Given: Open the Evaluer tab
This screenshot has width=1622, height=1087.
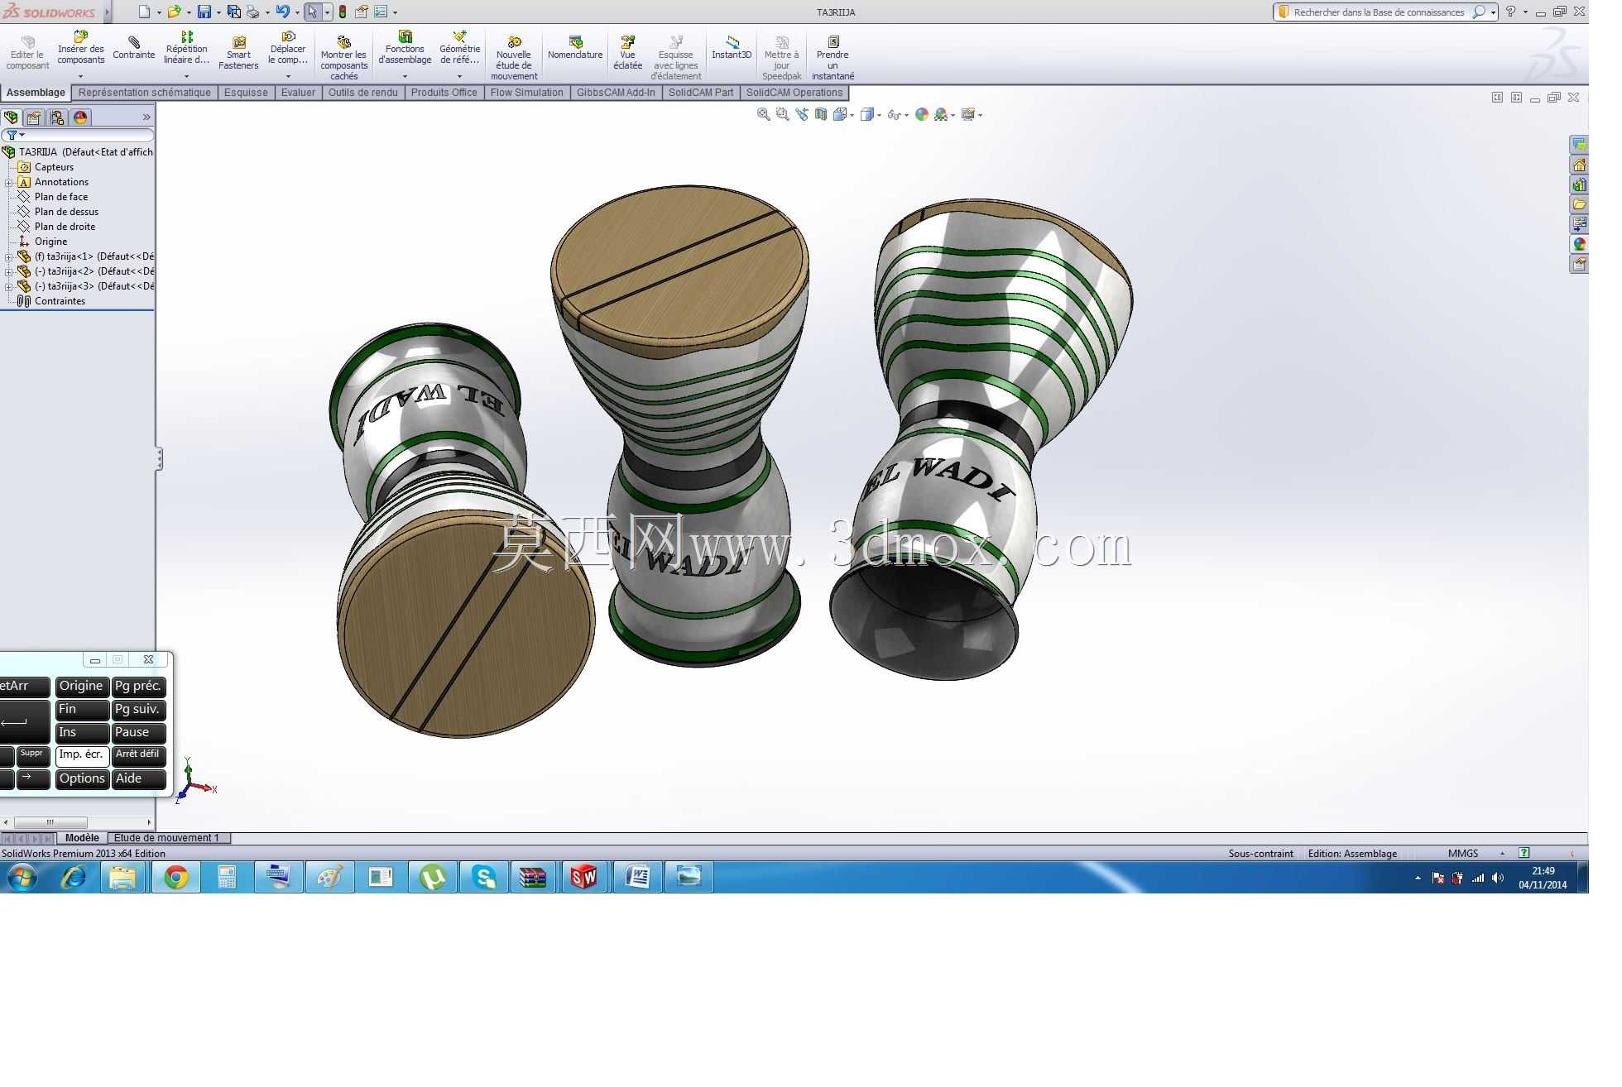Looking at the screenshot, I should coord(298,93).
